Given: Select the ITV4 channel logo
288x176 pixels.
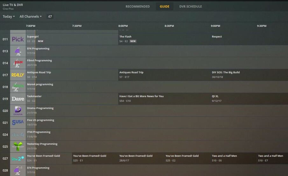Looking at the screenshot, I should [x=18, y=135].
